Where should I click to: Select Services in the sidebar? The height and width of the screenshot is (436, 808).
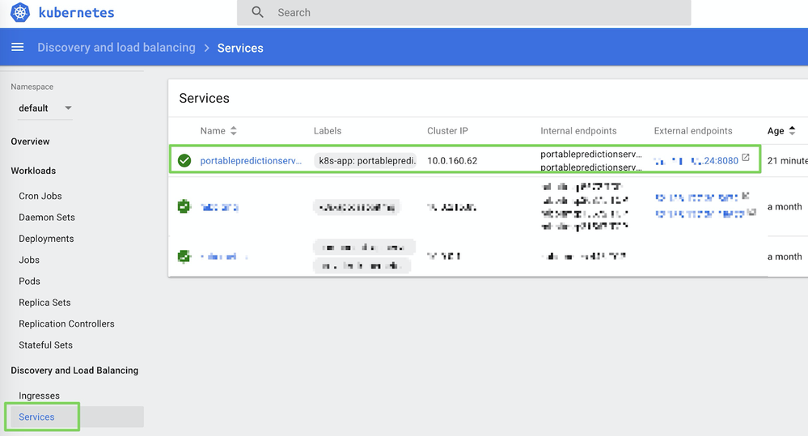click(x=37, y=417)
